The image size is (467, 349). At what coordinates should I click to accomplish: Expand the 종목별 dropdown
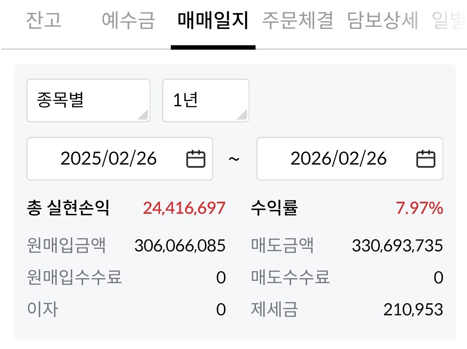point(88,100)
